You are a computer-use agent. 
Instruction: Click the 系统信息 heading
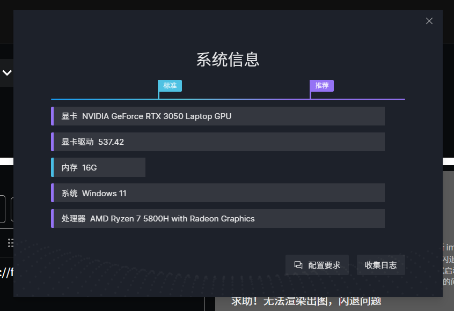[x=228, y=60]
